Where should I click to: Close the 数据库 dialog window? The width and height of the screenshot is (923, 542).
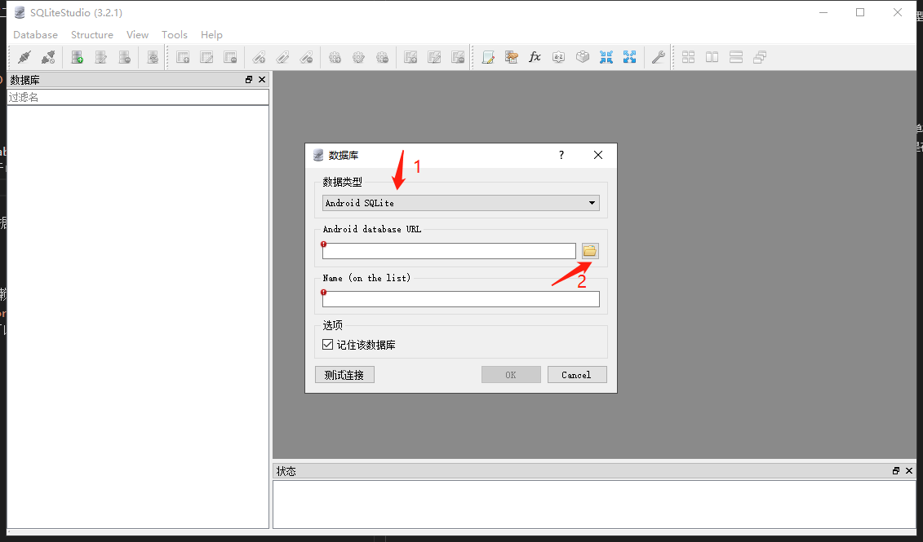click(598, 155)
